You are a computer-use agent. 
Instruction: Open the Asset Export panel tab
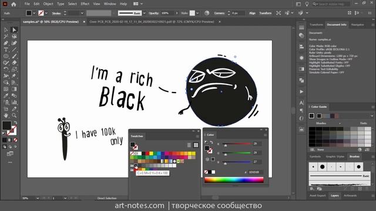click(318, 195)
